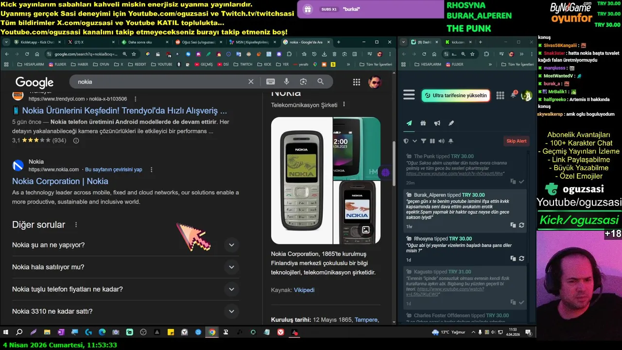Copy the Burak_Alperen tip message

513,225
